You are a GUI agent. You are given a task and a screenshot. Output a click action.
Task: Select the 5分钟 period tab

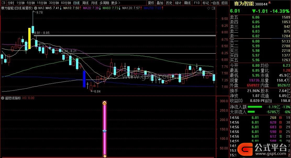31,3
